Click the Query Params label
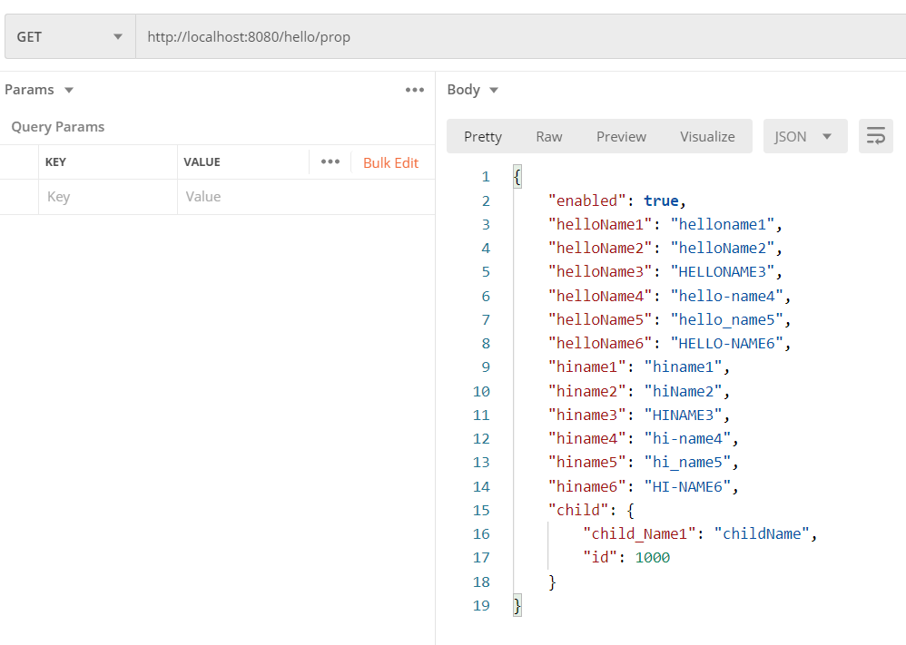The width and height of the screenshot is (906, 645). click(58, 127)
